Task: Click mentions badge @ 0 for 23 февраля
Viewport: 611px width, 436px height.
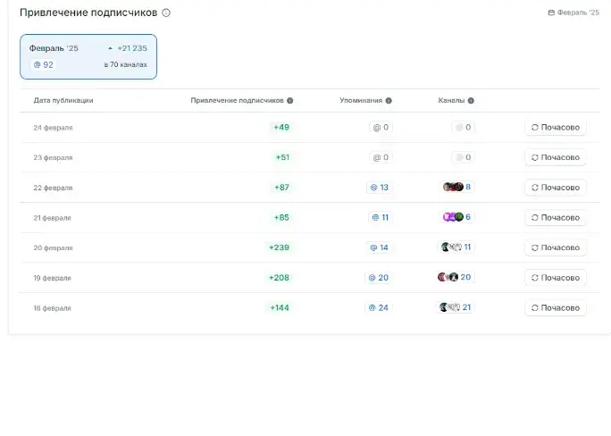Action: [381, 157]
